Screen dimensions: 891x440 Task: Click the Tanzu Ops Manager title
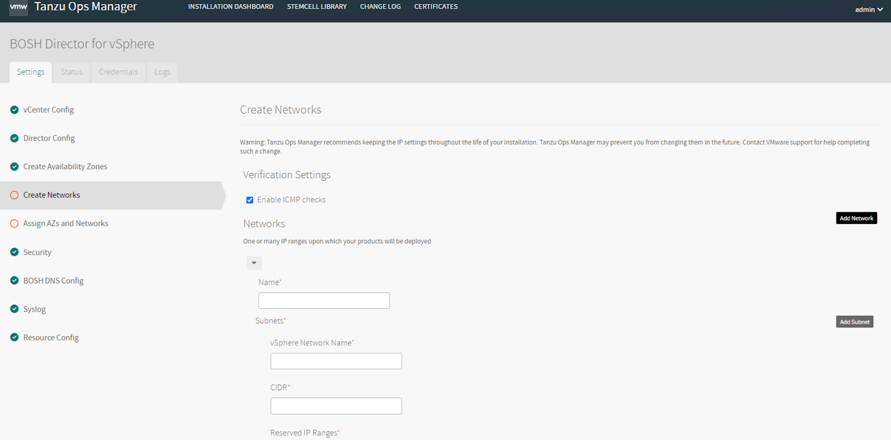(x=86, y=7)
